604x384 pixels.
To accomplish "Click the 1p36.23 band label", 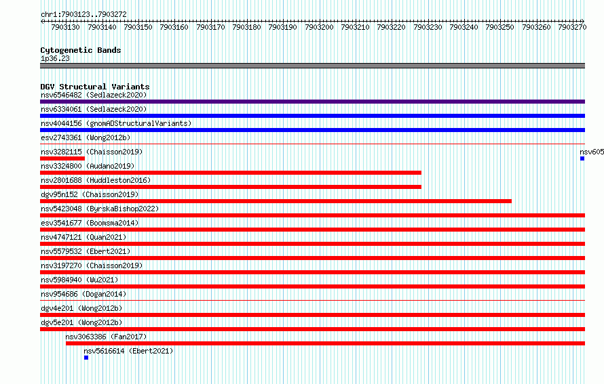I will [x=55, y=58].
